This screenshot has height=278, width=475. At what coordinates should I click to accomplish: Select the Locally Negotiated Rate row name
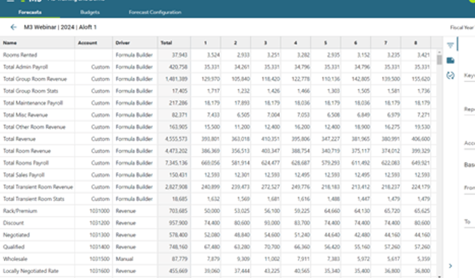tap(31, 271)
